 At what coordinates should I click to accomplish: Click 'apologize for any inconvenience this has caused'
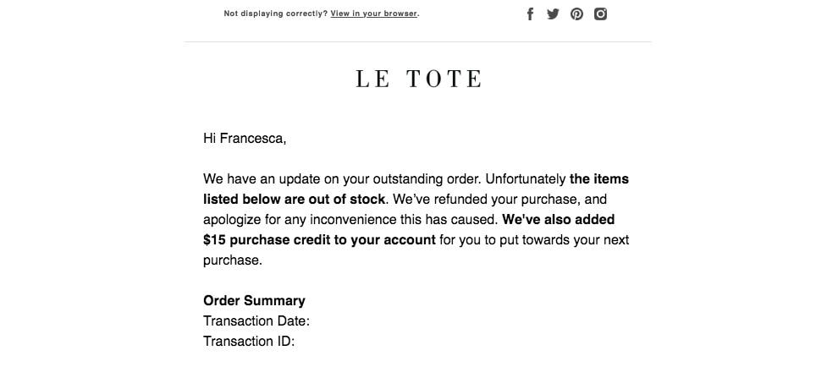click(350, 219)
